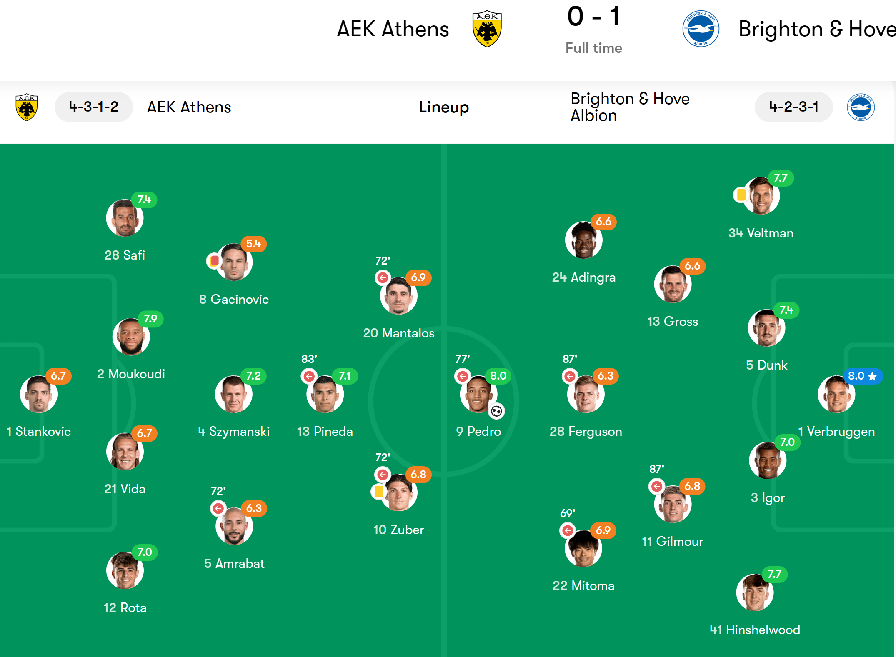The width and height of the screenshot is (896, 657).
Task: Click Gacinovic's red card icon
Action: tap(214, 261)
